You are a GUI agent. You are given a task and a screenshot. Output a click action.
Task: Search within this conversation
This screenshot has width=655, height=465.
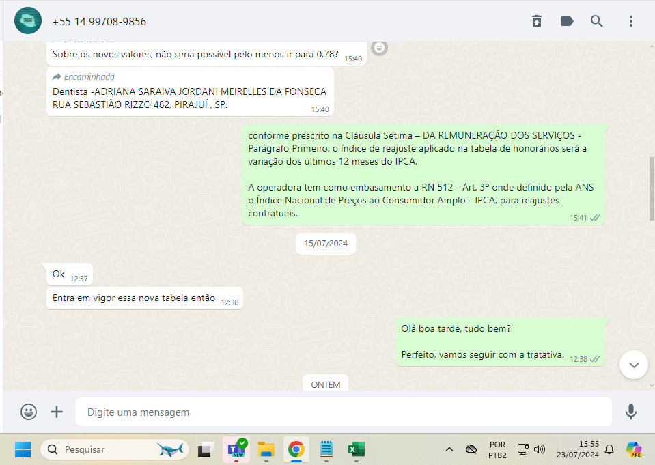click(597, 21)
